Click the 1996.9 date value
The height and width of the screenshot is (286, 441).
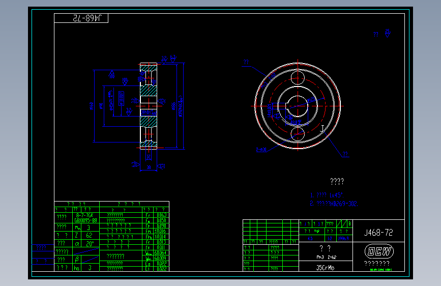click(343, 239)
